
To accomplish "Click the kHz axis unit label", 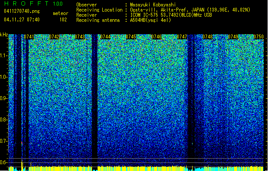I will pos(4,35).
